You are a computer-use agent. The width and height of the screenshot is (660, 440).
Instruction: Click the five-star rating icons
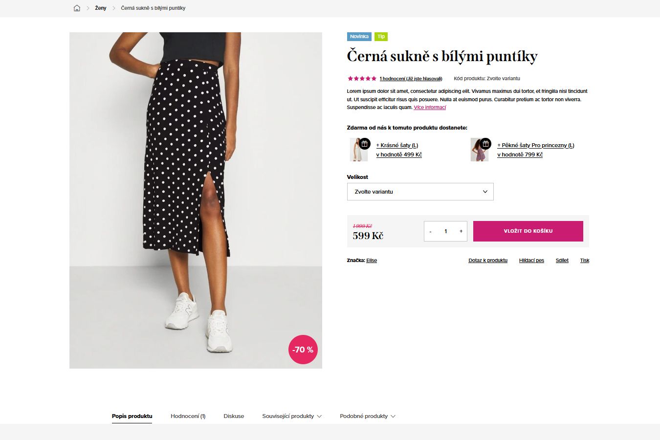362,78
